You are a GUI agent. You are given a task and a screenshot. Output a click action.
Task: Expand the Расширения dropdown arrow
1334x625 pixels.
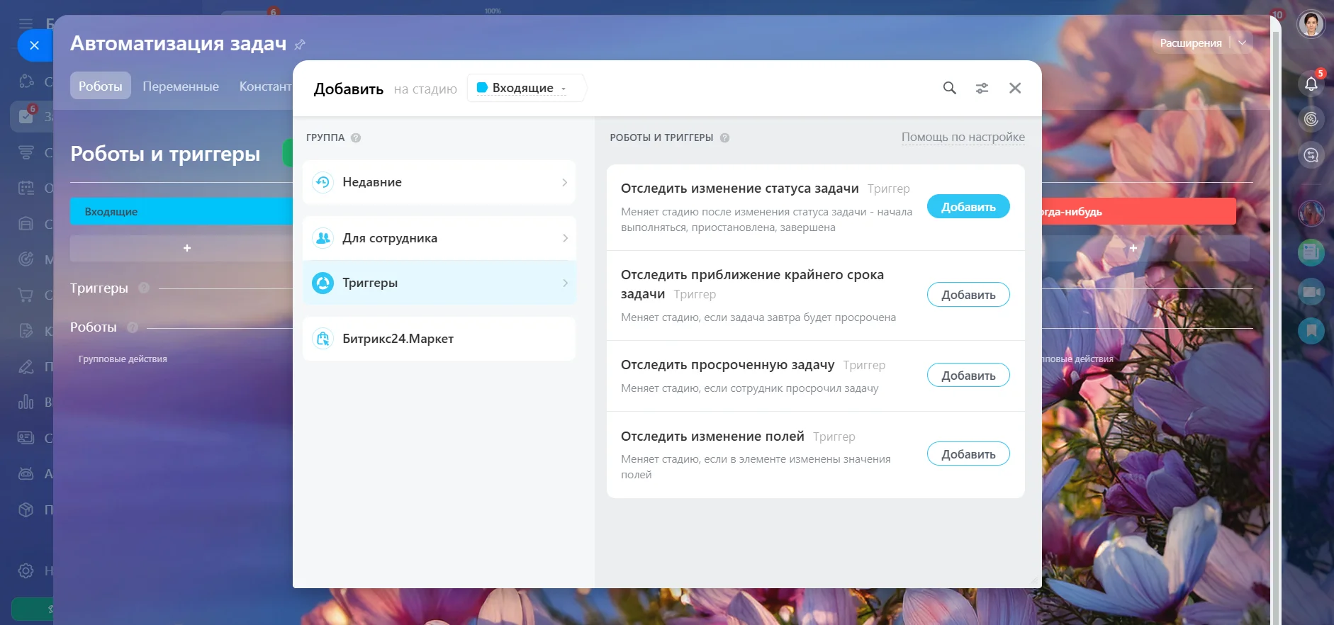pyautogui.click(x=1242, y=43)
